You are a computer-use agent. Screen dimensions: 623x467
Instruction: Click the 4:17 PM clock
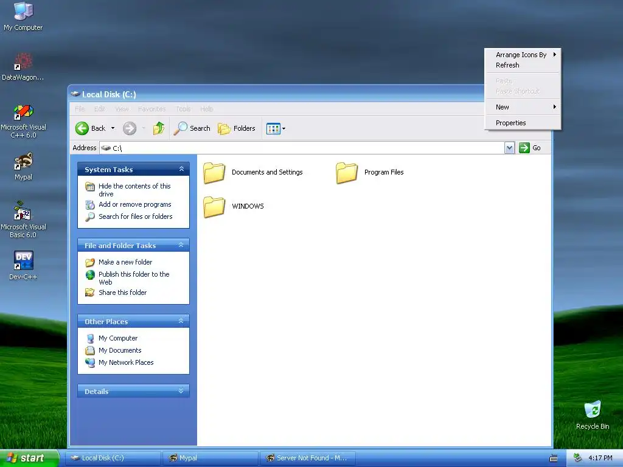point(600,458)
